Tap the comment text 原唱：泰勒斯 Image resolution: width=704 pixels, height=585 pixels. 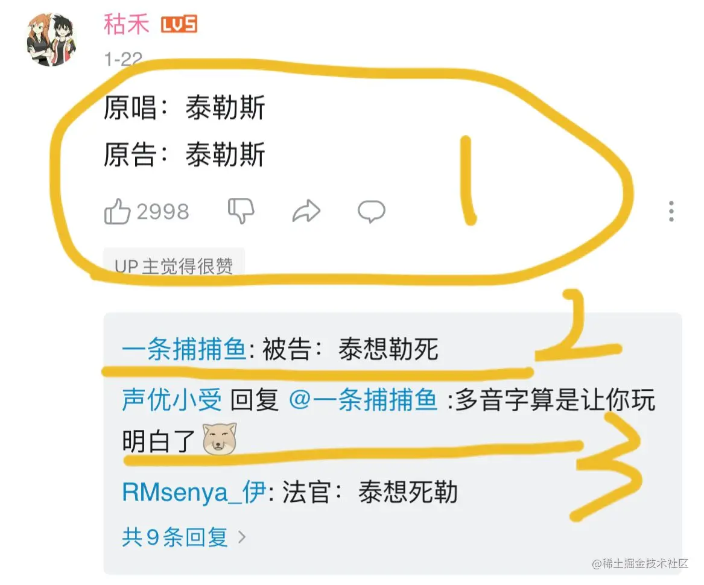coord(184,108)
